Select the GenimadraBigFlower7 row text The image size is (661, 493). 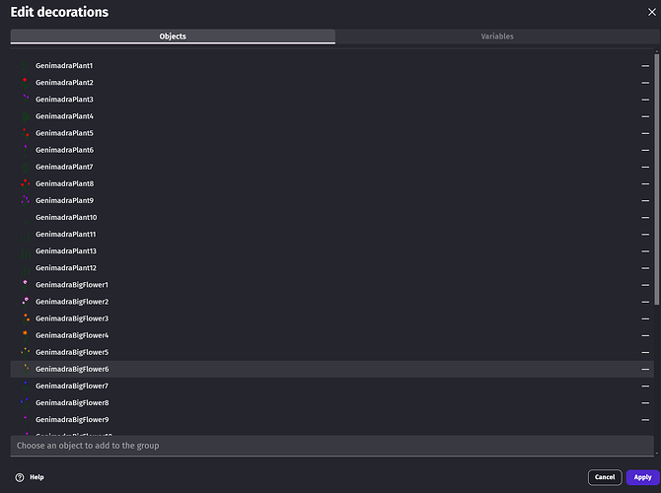[x=72, y=386]
